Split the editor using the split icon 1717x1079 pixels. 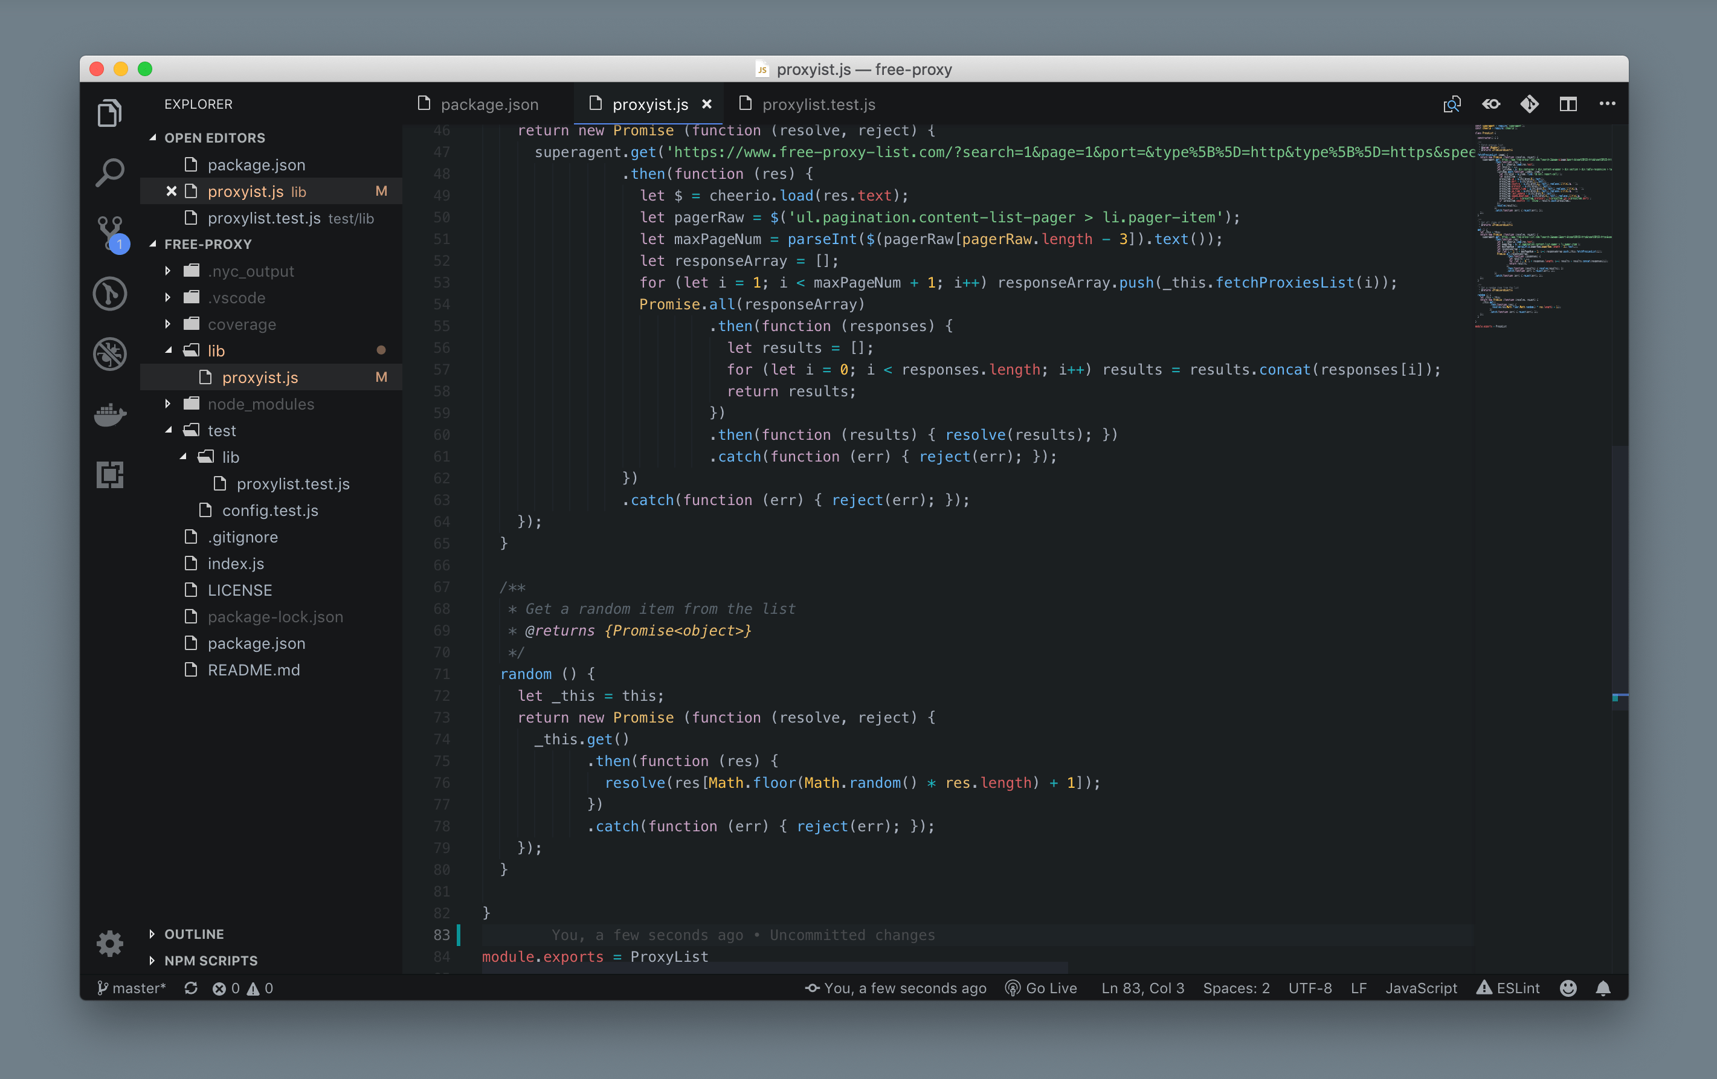[x=1568, y=103]
